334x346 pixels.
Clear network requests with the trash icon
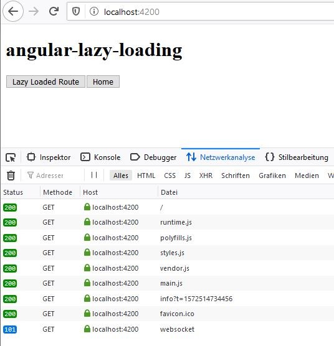tap(11, 175)
